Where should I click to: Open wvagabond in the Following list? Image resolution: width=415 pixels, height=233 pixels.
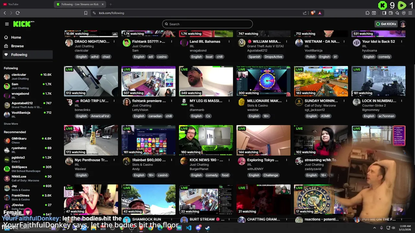[28, 95]
